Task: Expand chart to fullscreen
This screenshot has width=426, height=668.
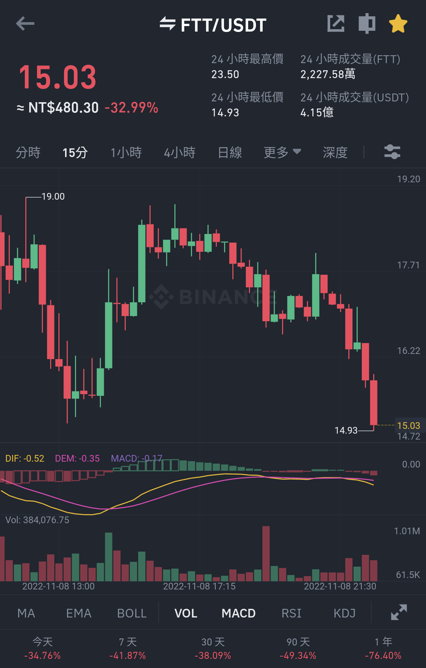Action: click(x=399, y=612)
